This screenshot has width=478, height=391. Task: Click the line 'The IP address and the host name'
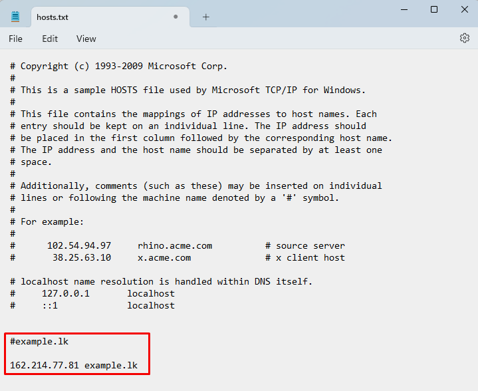click(x=196, y=150)
